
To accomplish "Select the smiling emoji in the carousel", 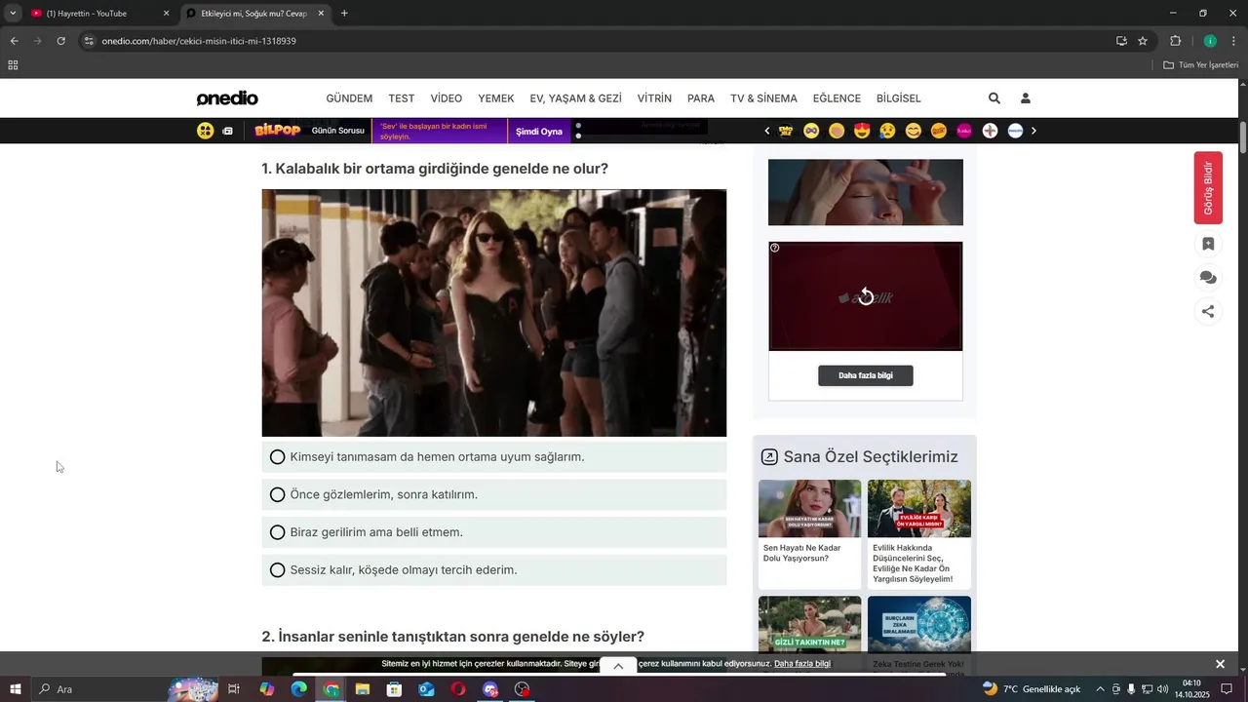I will pyautogui.click(x=914, y=131).
